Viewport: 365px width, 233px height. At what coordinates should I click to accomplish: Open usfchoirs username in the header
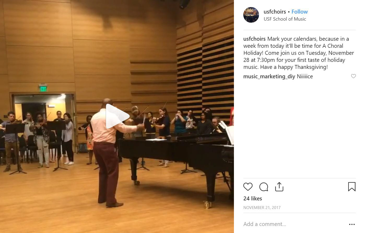pyautogui.click(x=275, y=12)
